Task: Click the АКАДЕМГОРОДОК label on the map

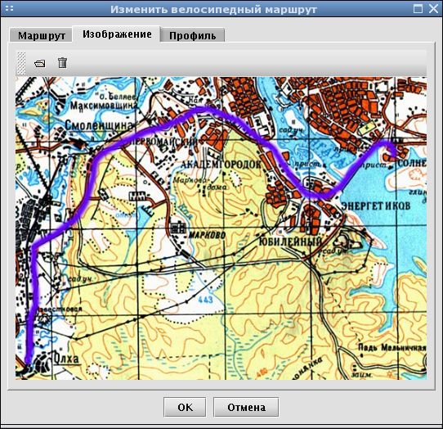Action: click(x=221, y=164)
